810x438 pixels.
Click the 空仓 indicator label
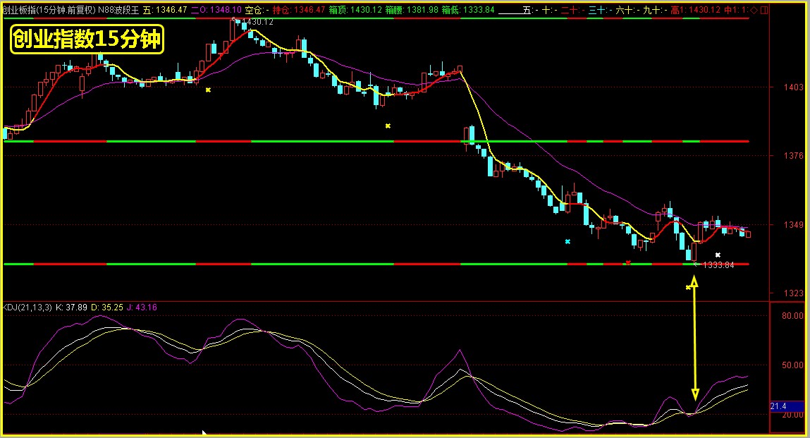[x=256, y=10]
